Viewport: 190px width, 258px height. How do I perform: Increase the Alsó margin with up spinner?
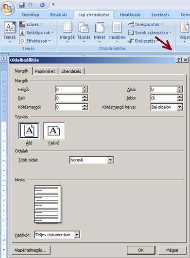click(x=180, y=88)
